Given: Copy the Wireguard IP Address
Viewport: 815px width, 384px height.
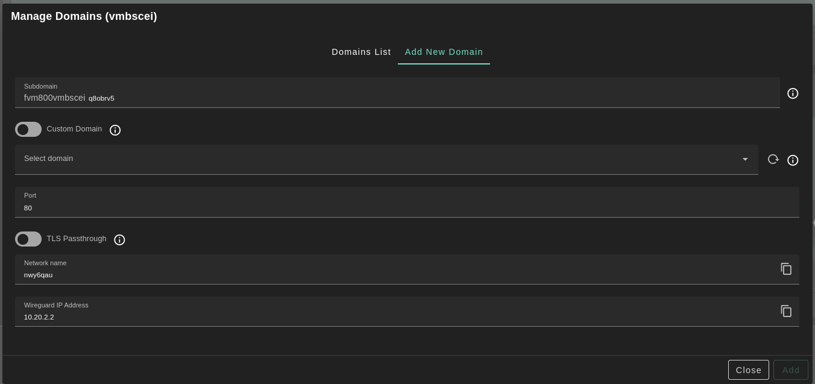Looking at the screenshot, I should pyautogui.click(x=786, y=311).
